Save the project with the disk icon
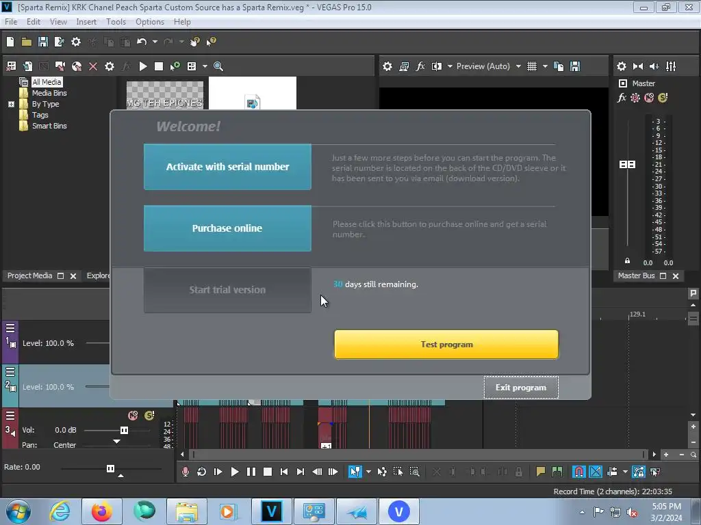 pos(43,42)
